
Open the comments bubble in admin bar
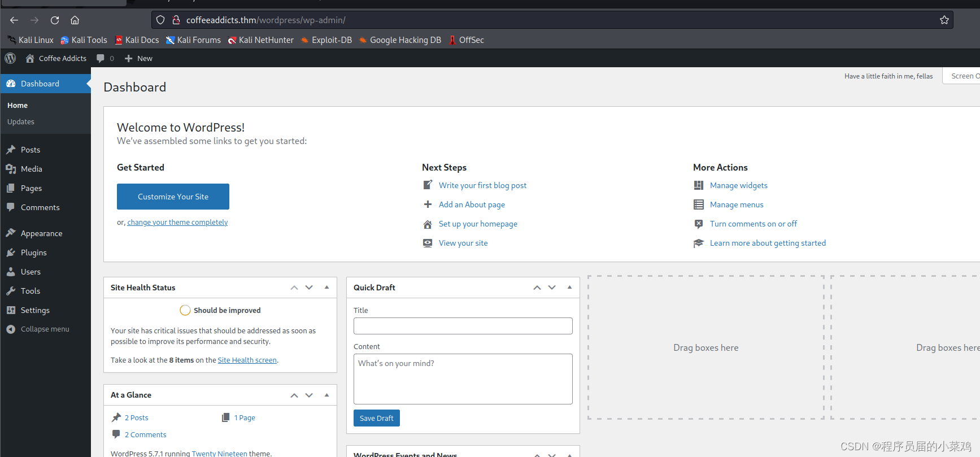point(104,58)
